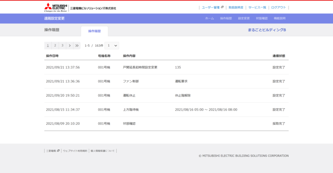This screenshot has height=173, width=333.
Task: Click the 上方階待機 operation cell
Action: 131,110
